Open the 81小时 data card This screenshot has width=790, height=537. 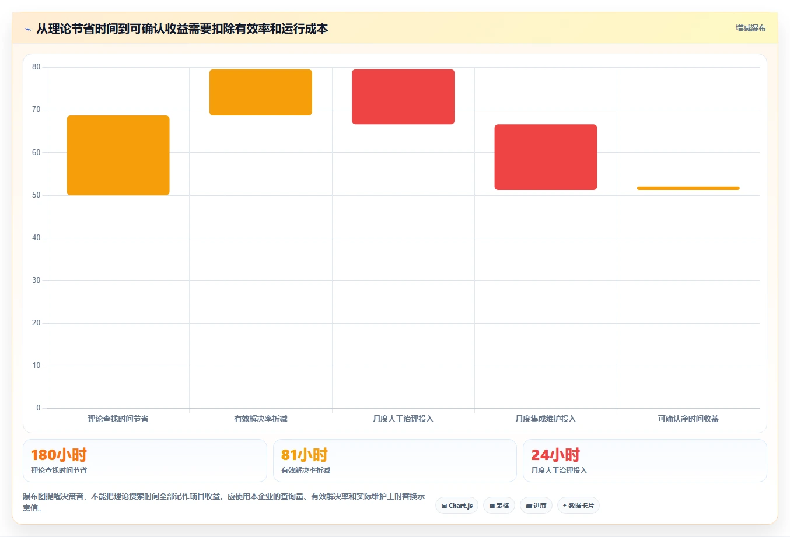pos(395,461)
